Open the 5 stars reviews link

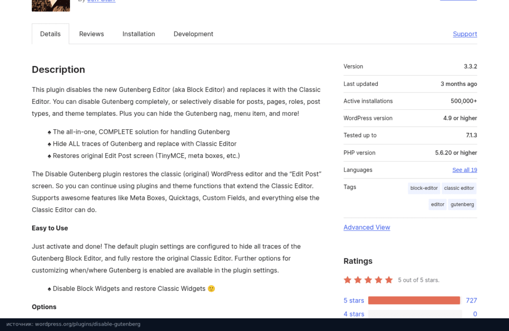click(354, 301)
